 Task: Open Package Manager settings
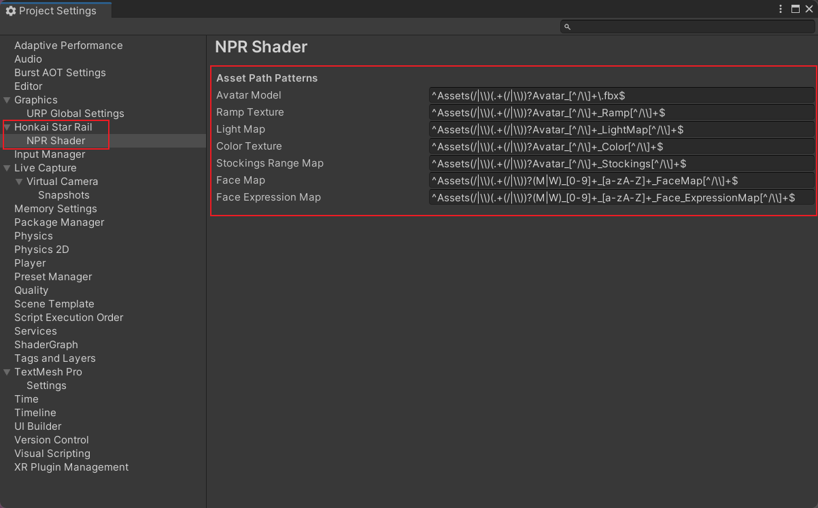(59, 222)
